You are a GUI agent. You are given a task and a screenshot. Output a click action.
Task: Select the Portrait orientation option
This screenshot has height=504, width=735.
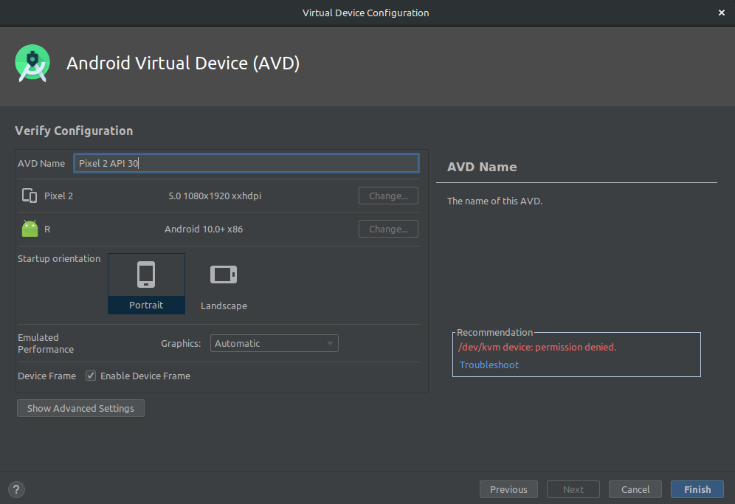pyautogui.click(x=146, y=283)
